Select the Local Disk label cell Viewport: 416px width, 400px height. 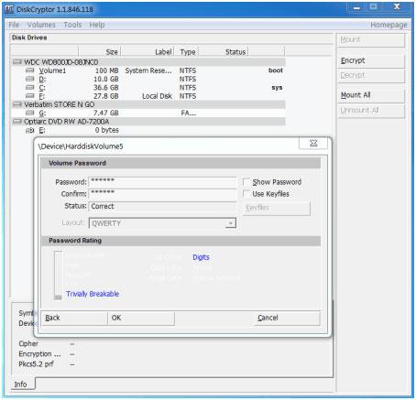(x=157, y=96)
